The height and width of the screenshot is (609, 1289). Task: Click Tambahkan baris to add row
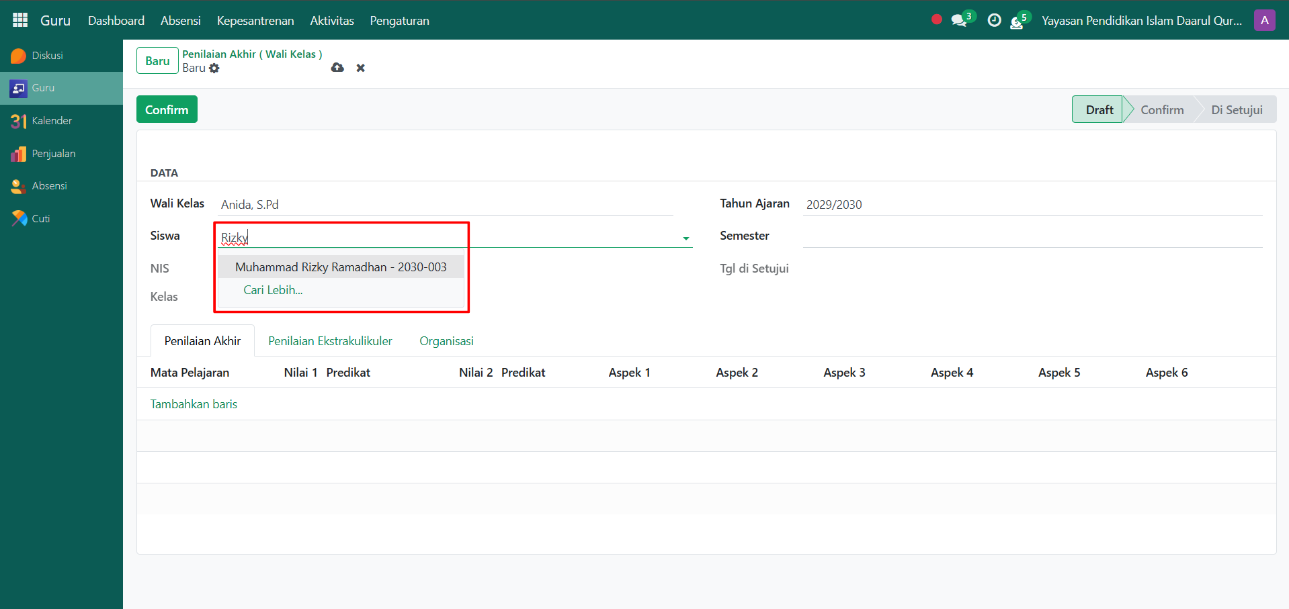(x=194, y=404)
